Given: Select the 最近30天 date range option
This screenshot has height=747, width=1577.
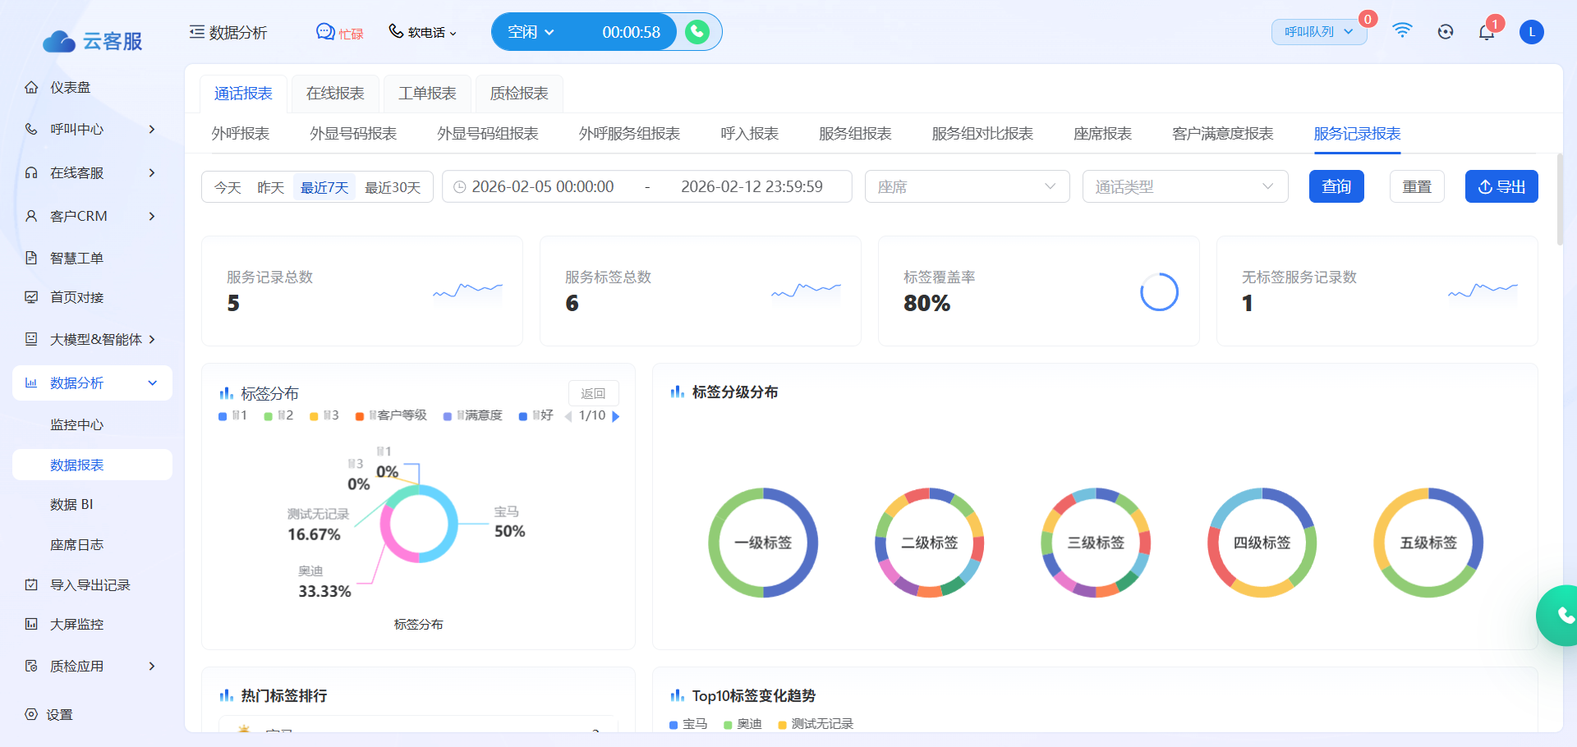Looking at the screenshot, I should 393,187.
